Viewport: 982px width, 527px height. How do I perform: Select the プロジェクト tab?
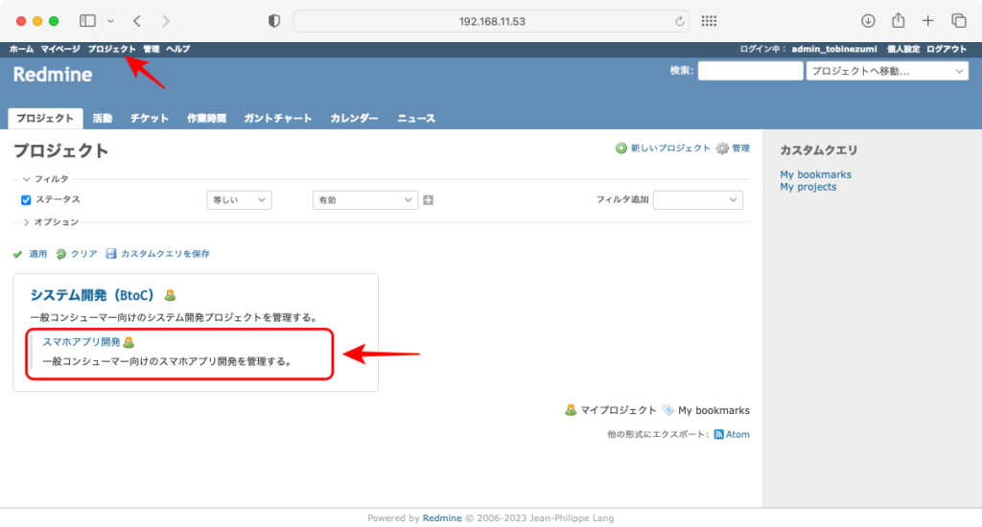pyautogui.click(x=45, y=118)
